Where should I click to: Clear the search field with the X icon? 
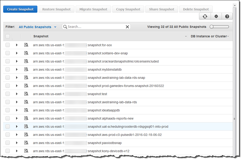[x=127, y=27]
